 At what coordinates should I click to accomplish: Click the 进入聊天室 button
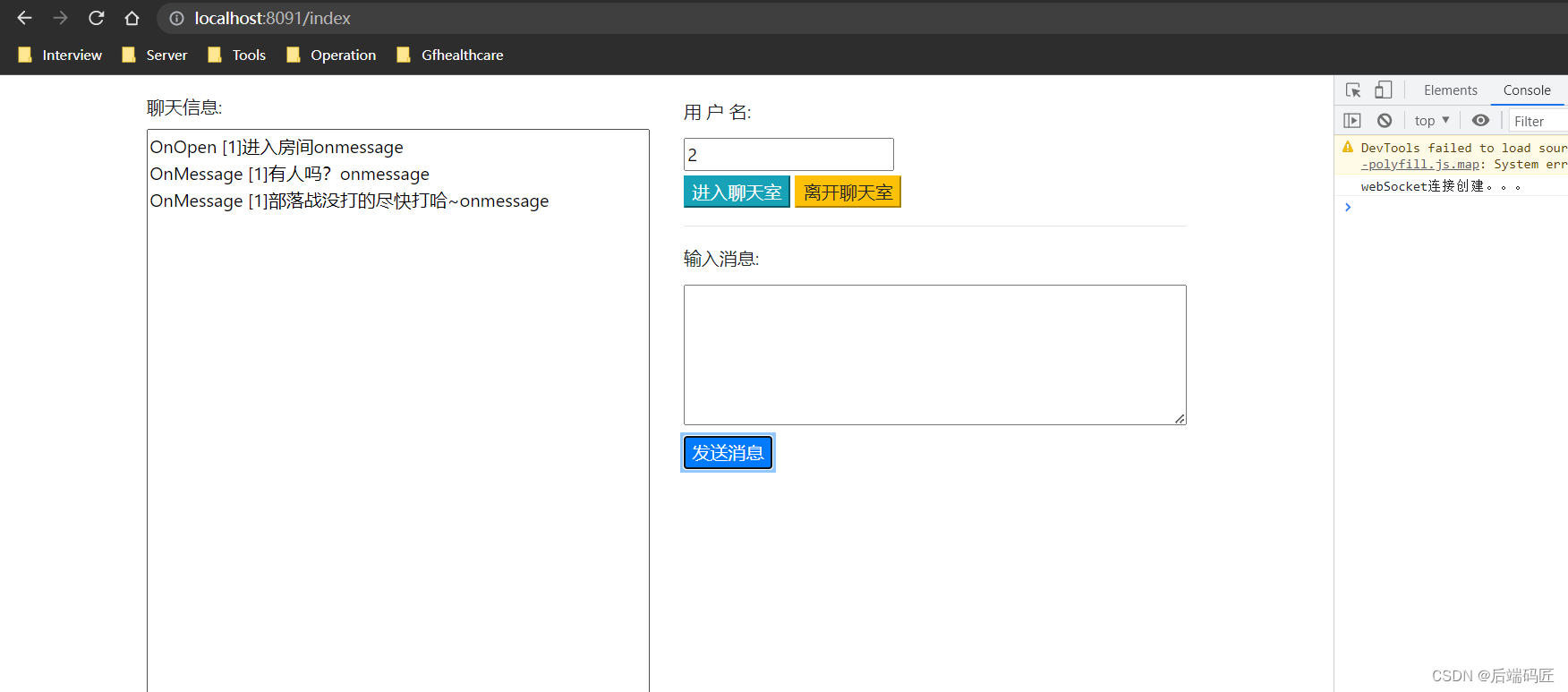737,192
